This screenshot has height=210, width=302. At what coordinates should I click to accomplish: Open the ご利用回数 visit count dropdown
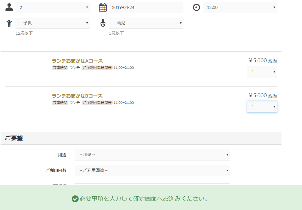pos(152,171)
